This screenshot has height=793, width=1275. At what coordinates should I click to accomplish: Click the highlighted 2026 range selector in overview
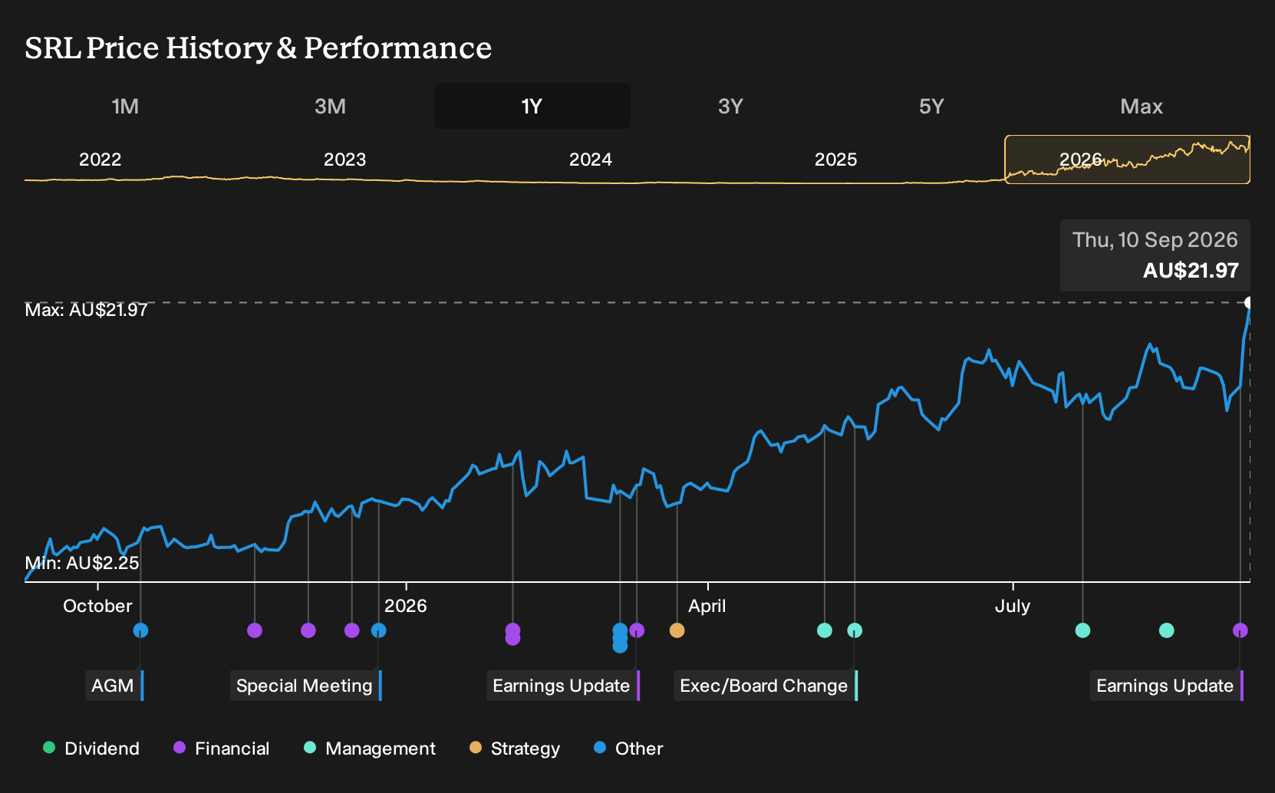[1127, 160]
